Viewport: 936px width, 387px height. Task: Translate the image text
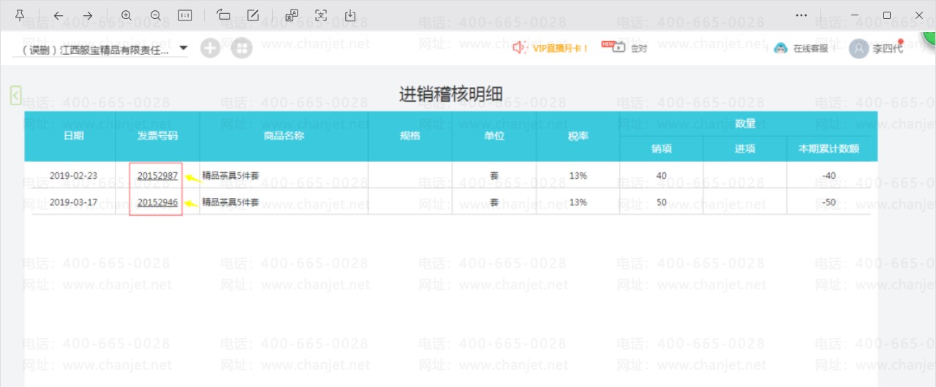coord(292,15)
